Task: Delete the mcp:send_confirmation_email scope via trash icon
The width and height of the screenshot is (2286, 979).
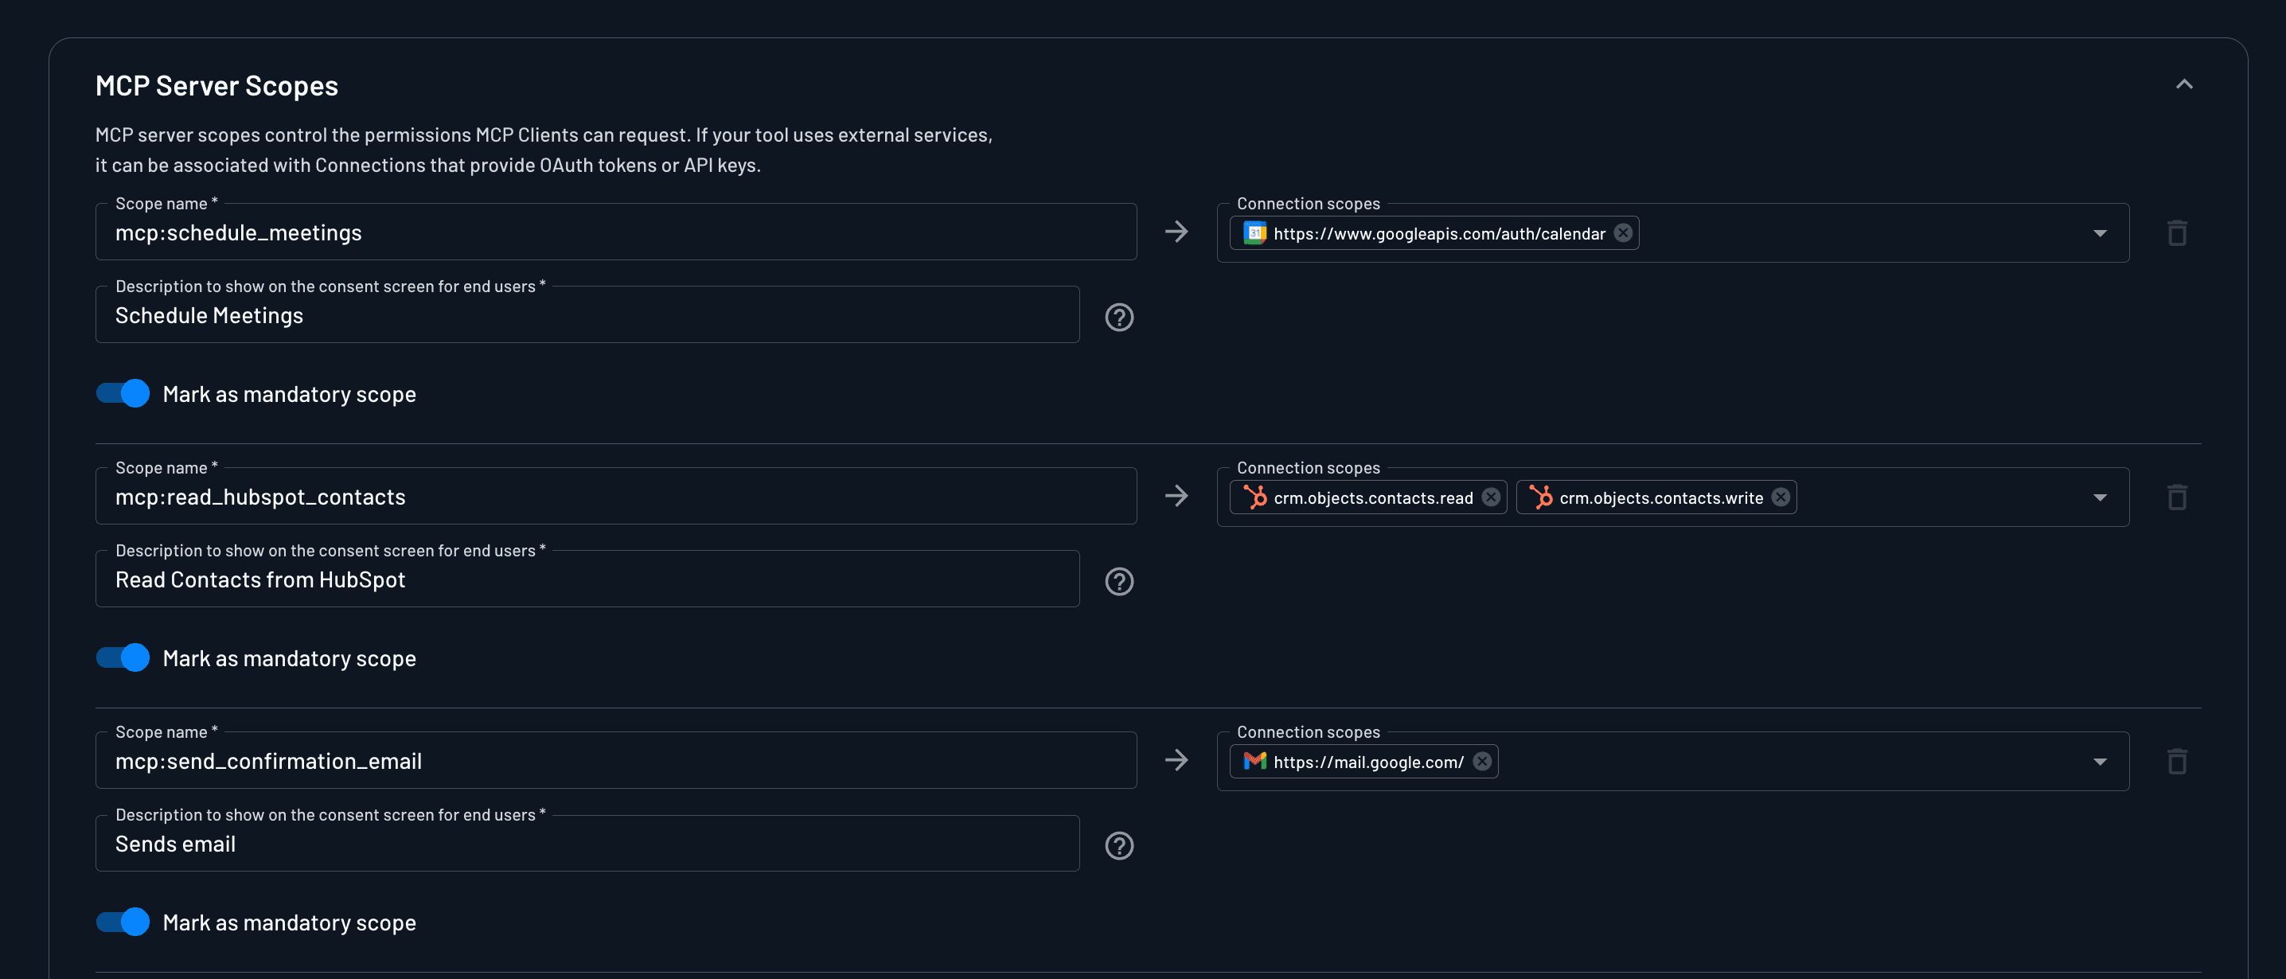Action: (x=2179, y=761)
